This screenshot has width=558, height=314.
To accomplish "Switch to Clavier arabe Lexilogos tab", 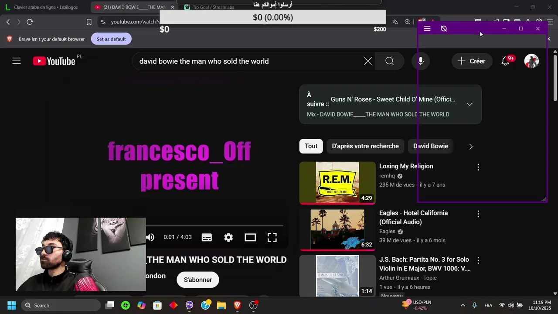I will [x=45, y=7].
